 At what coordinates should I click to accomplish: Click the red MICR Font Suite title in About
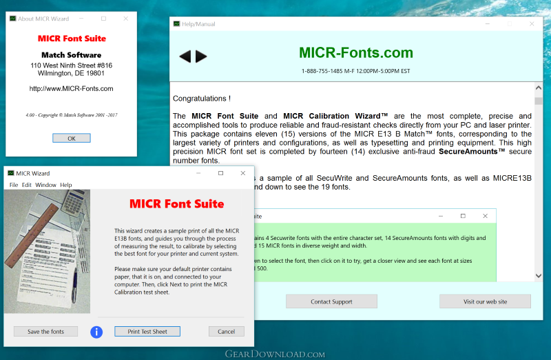click(72, 39)
